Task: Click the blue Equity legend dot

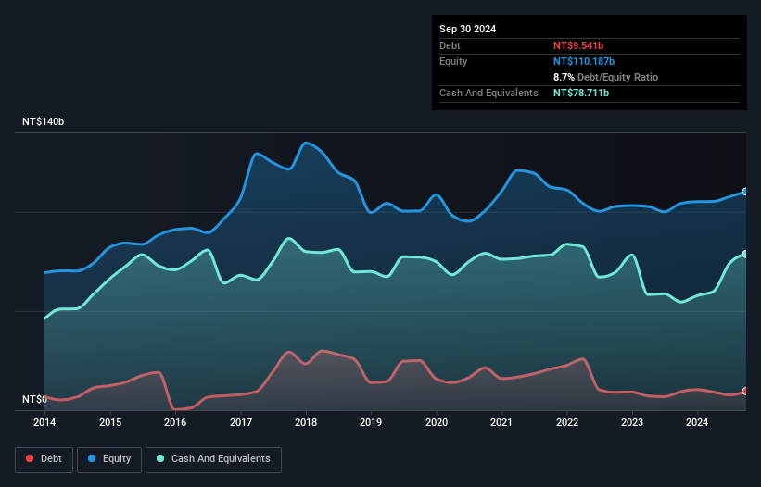Action: point(92,458)
